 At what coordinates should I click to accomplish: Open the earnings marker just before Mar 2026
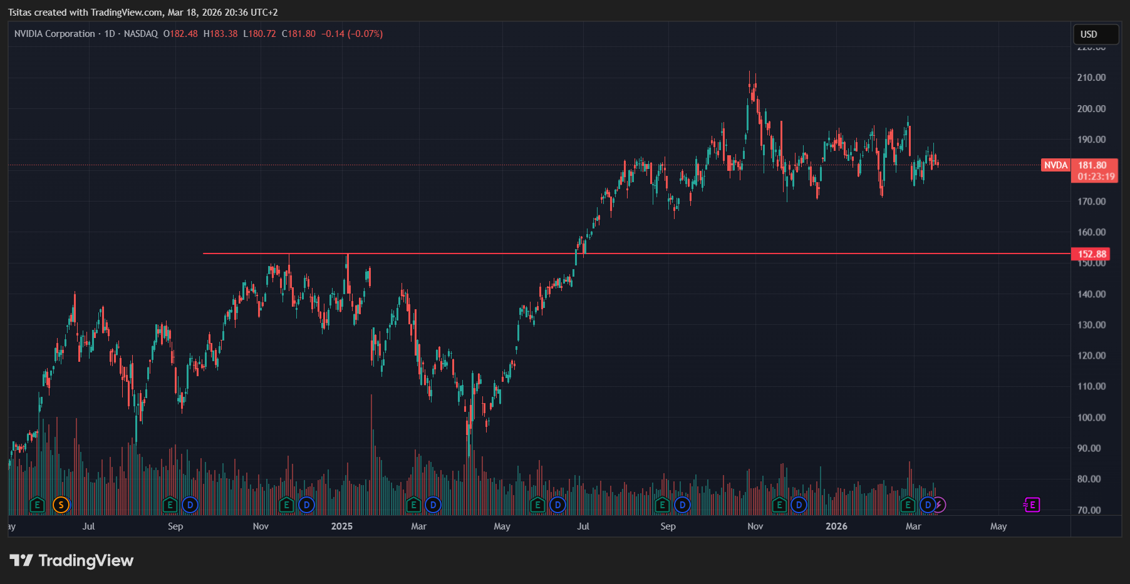[x=908, y=505]
